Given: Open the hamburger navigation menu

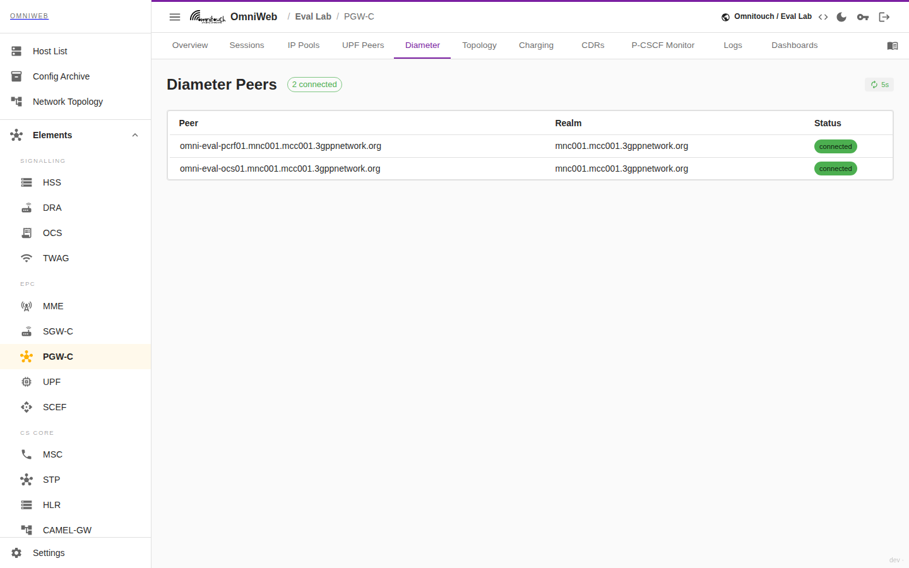Looking at the screenshot, I should point(175,17).
